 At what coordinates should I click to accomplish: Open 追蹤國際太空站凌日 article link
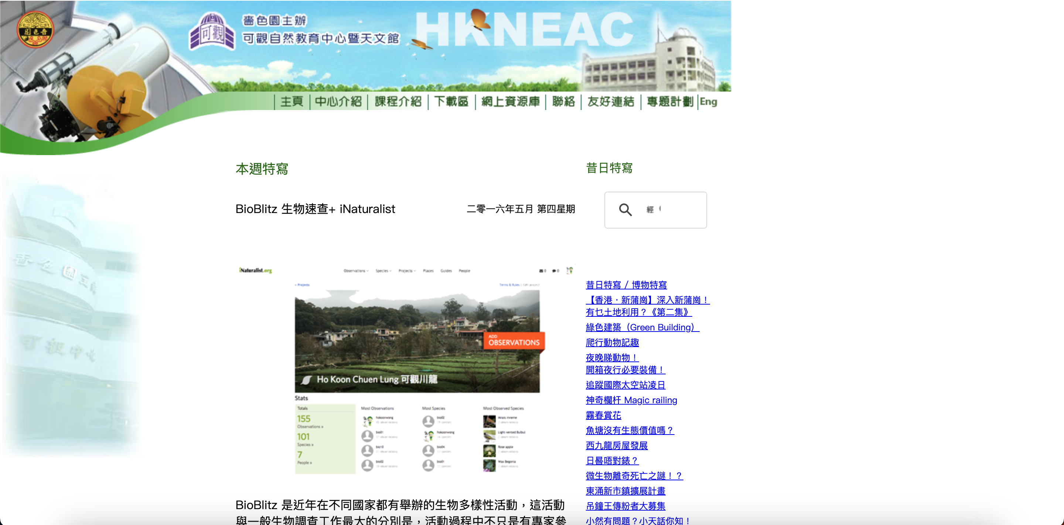tap(625, 385)
